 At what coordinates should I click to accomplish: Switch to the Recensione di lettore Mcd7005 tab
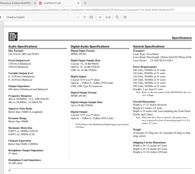(16, 3)
